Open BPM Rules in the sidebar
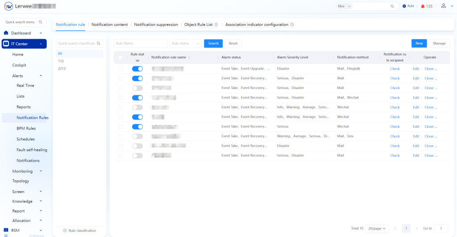The height and width of the screenshot is (237, 457). pos(26,128)
